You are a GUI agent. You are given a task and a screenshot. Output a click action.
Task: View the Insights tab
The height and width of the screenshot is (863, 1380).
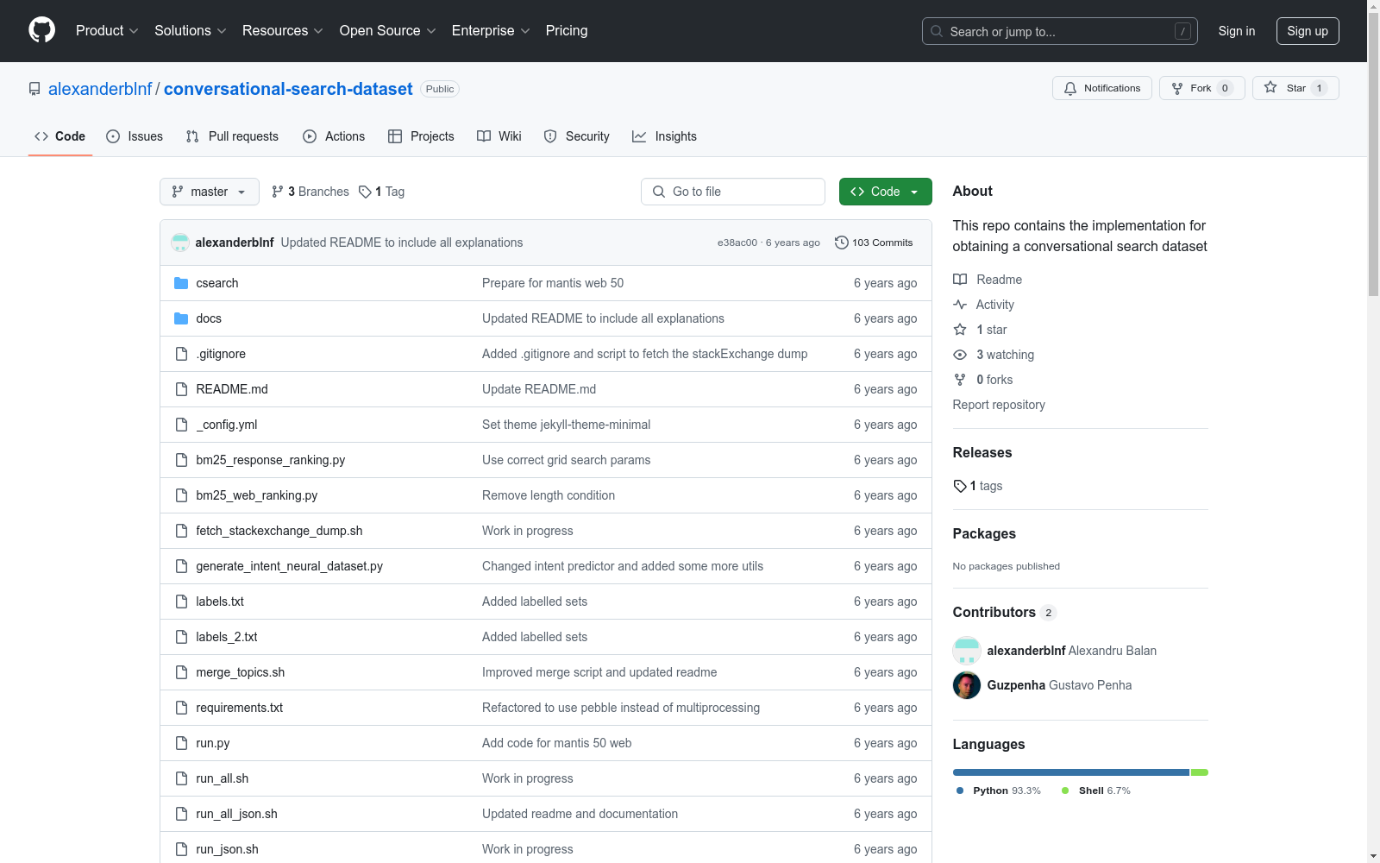pyautogui.click(x=664, y=136)
